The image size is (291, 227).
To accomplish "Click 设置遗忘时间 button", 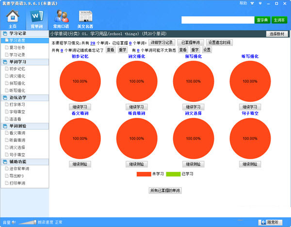I will point(219,43).
